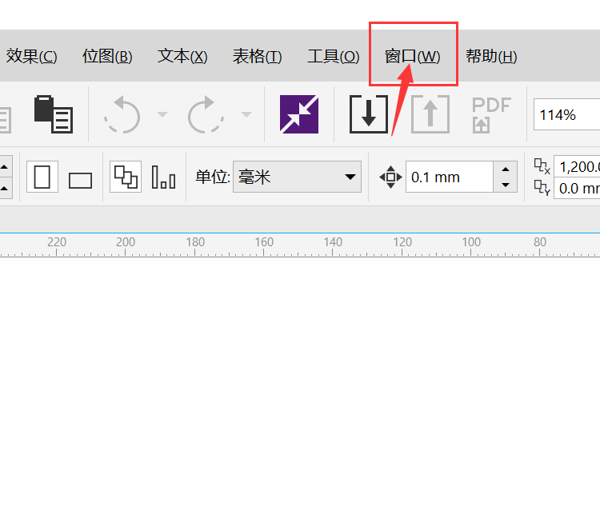Open the 帮助(H) menu
The height and width of the screenshot is (522, 600).
(x=491, y=57)
